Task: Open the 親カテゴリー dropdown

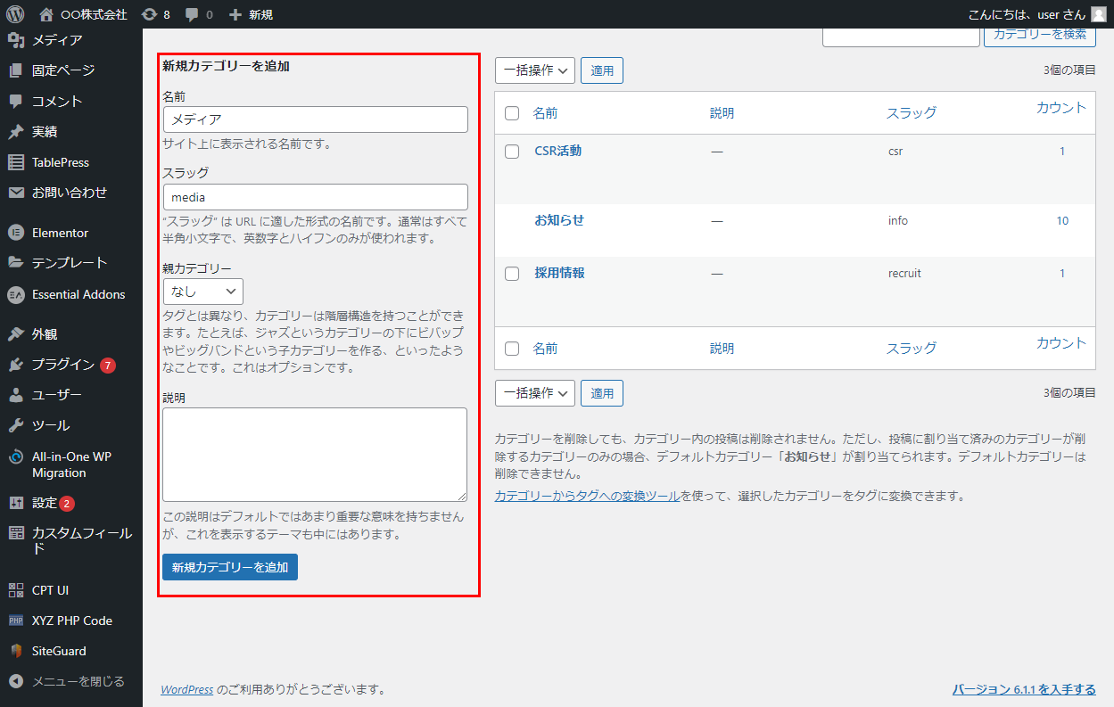Action: [x=203, y=292]
